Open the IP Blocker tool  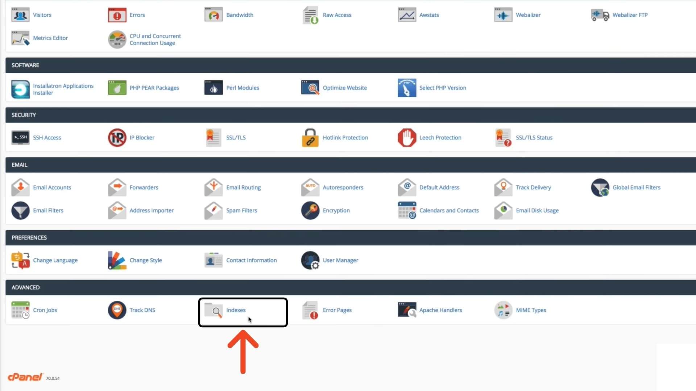(117, 138)
